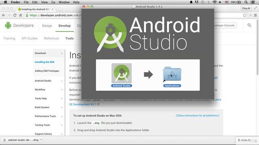This screenshot has width=259, height=145.
Task: Open the Reference sub-navigation tab
Action: (51, 38)
